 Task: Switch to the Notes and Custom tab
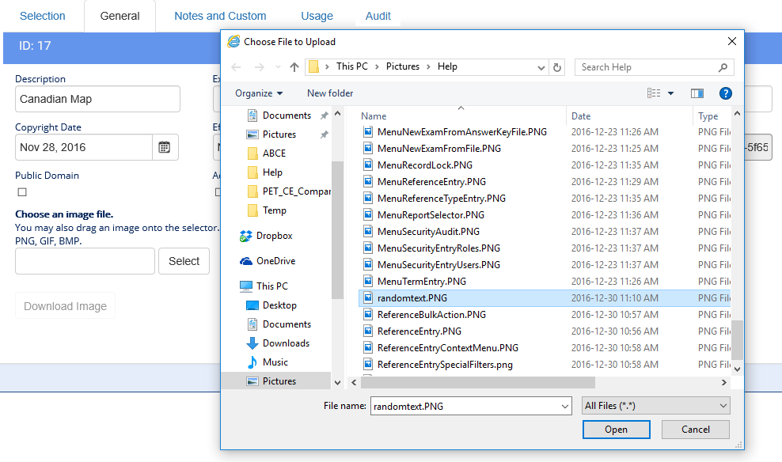click(x=220, y=16)
